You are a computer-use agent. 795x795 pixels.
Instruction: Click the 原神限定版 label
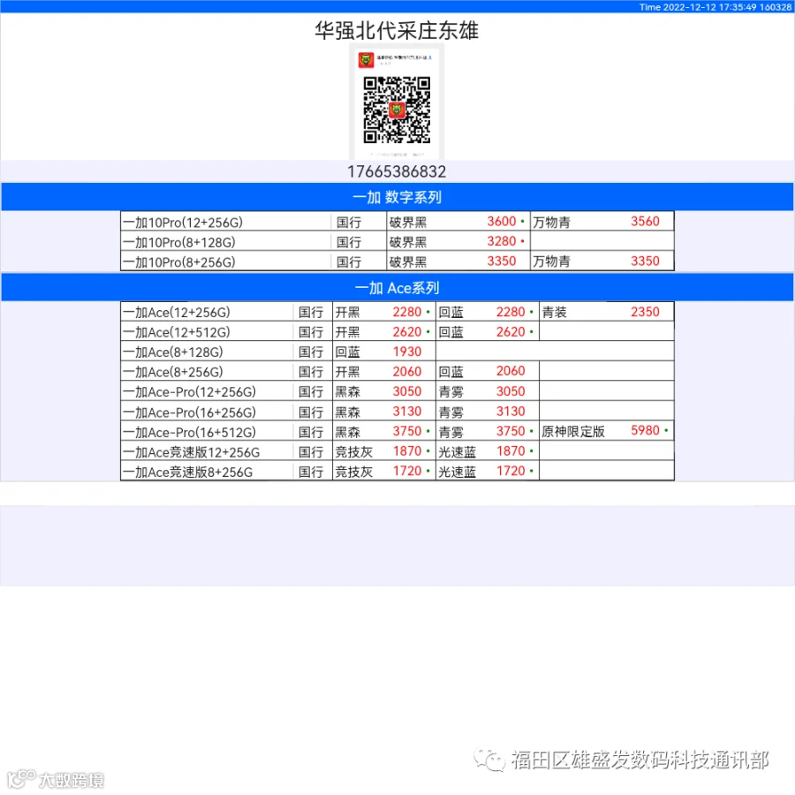pos(573,431)
